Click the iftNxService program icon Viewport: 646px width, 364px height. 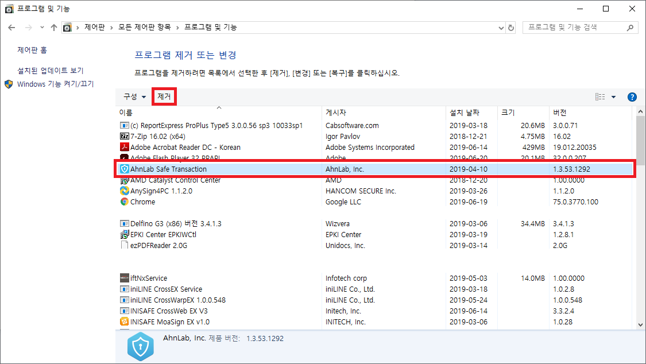pos(124,278)
